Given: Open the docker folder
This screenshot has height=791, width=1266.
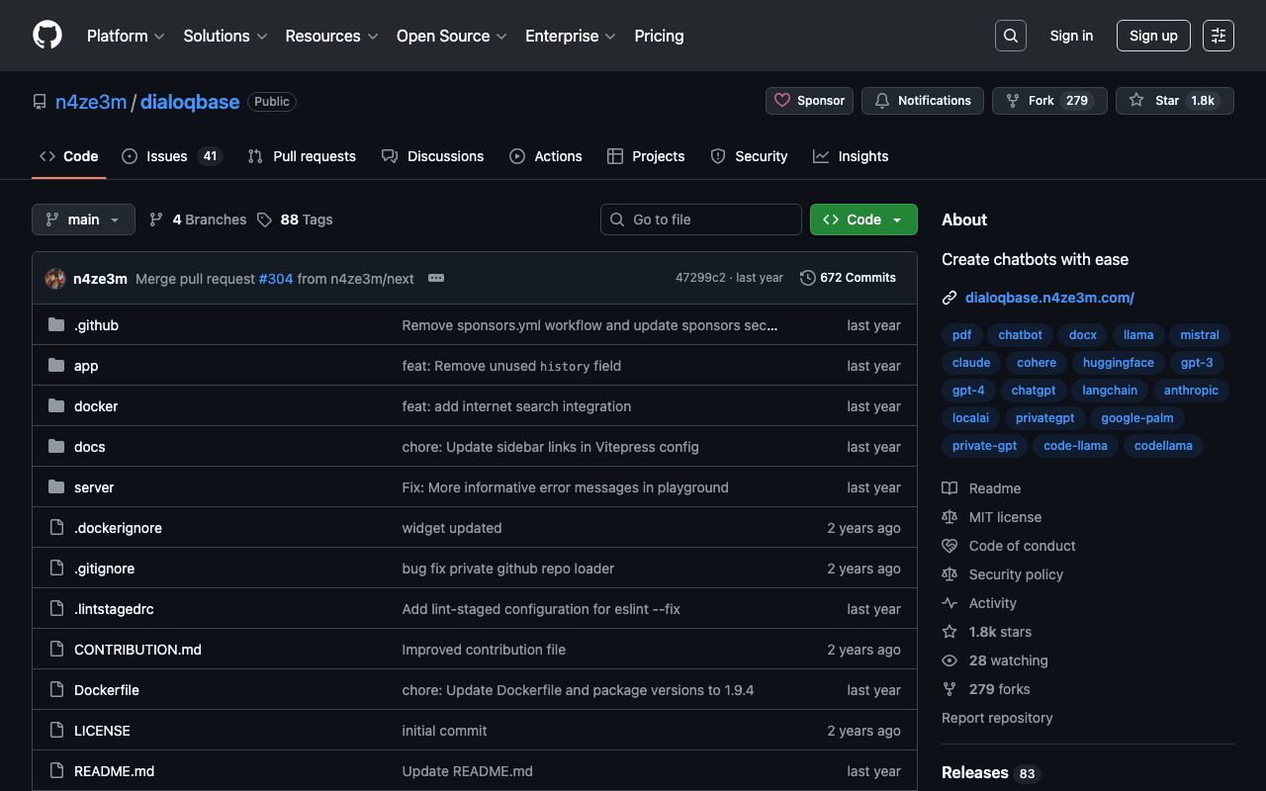Looking at the screenshot, I should [96, 406].
